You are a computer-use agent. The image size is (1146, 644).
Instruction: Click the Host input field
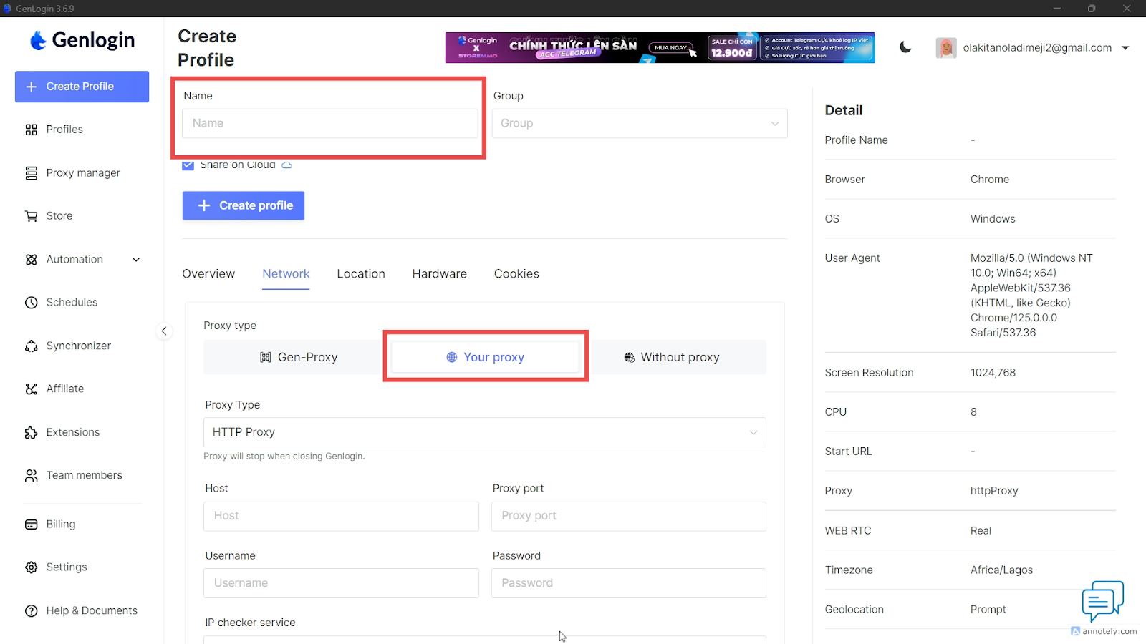[341, 517]
